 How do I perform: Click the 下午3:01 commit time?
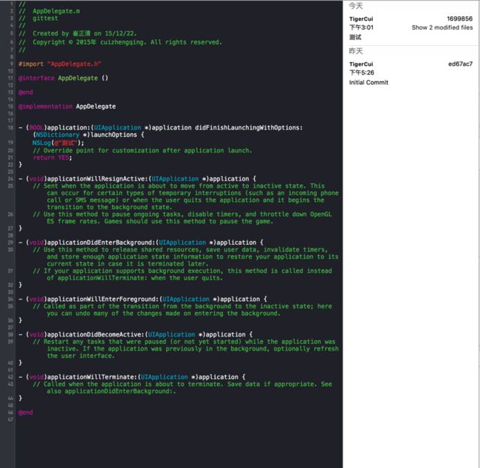[362, 27]
